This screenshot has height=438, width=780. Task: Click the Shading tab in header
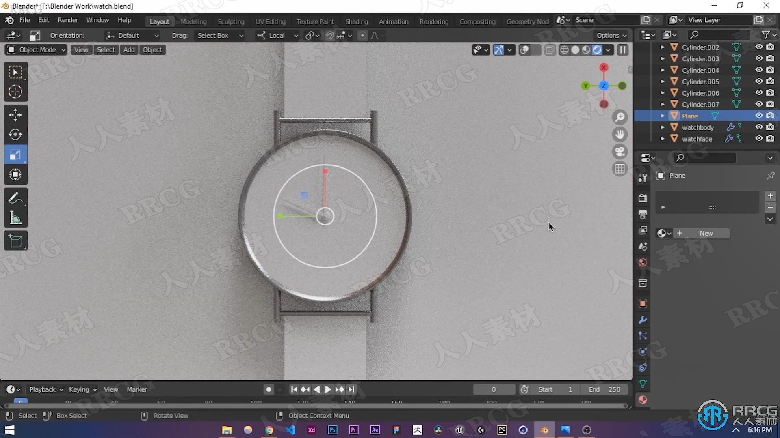coord(356,21)
